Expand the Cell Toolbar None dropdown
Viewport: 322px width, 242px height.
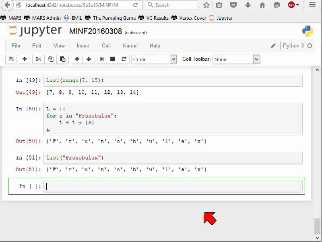[236, 59]
